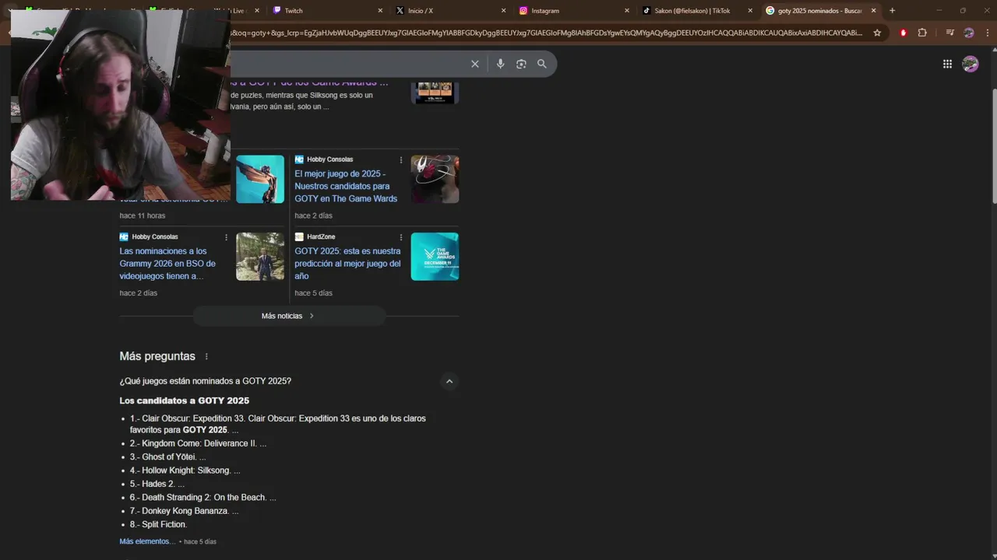Click the Más noticias button
The image size is (997, 560).
click(x=288, y=316)
